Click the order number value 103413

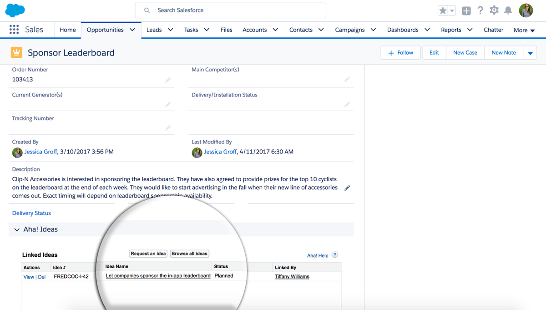tap(22, 79)
